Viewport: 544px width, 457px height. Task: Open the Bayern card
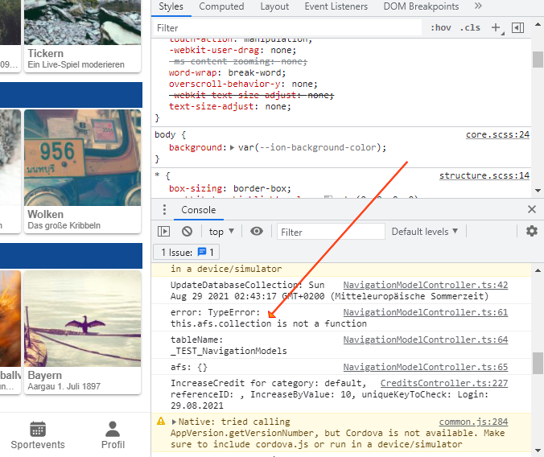point(83,332)
